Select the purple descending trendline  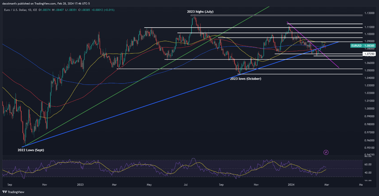(x=313, y=45)
